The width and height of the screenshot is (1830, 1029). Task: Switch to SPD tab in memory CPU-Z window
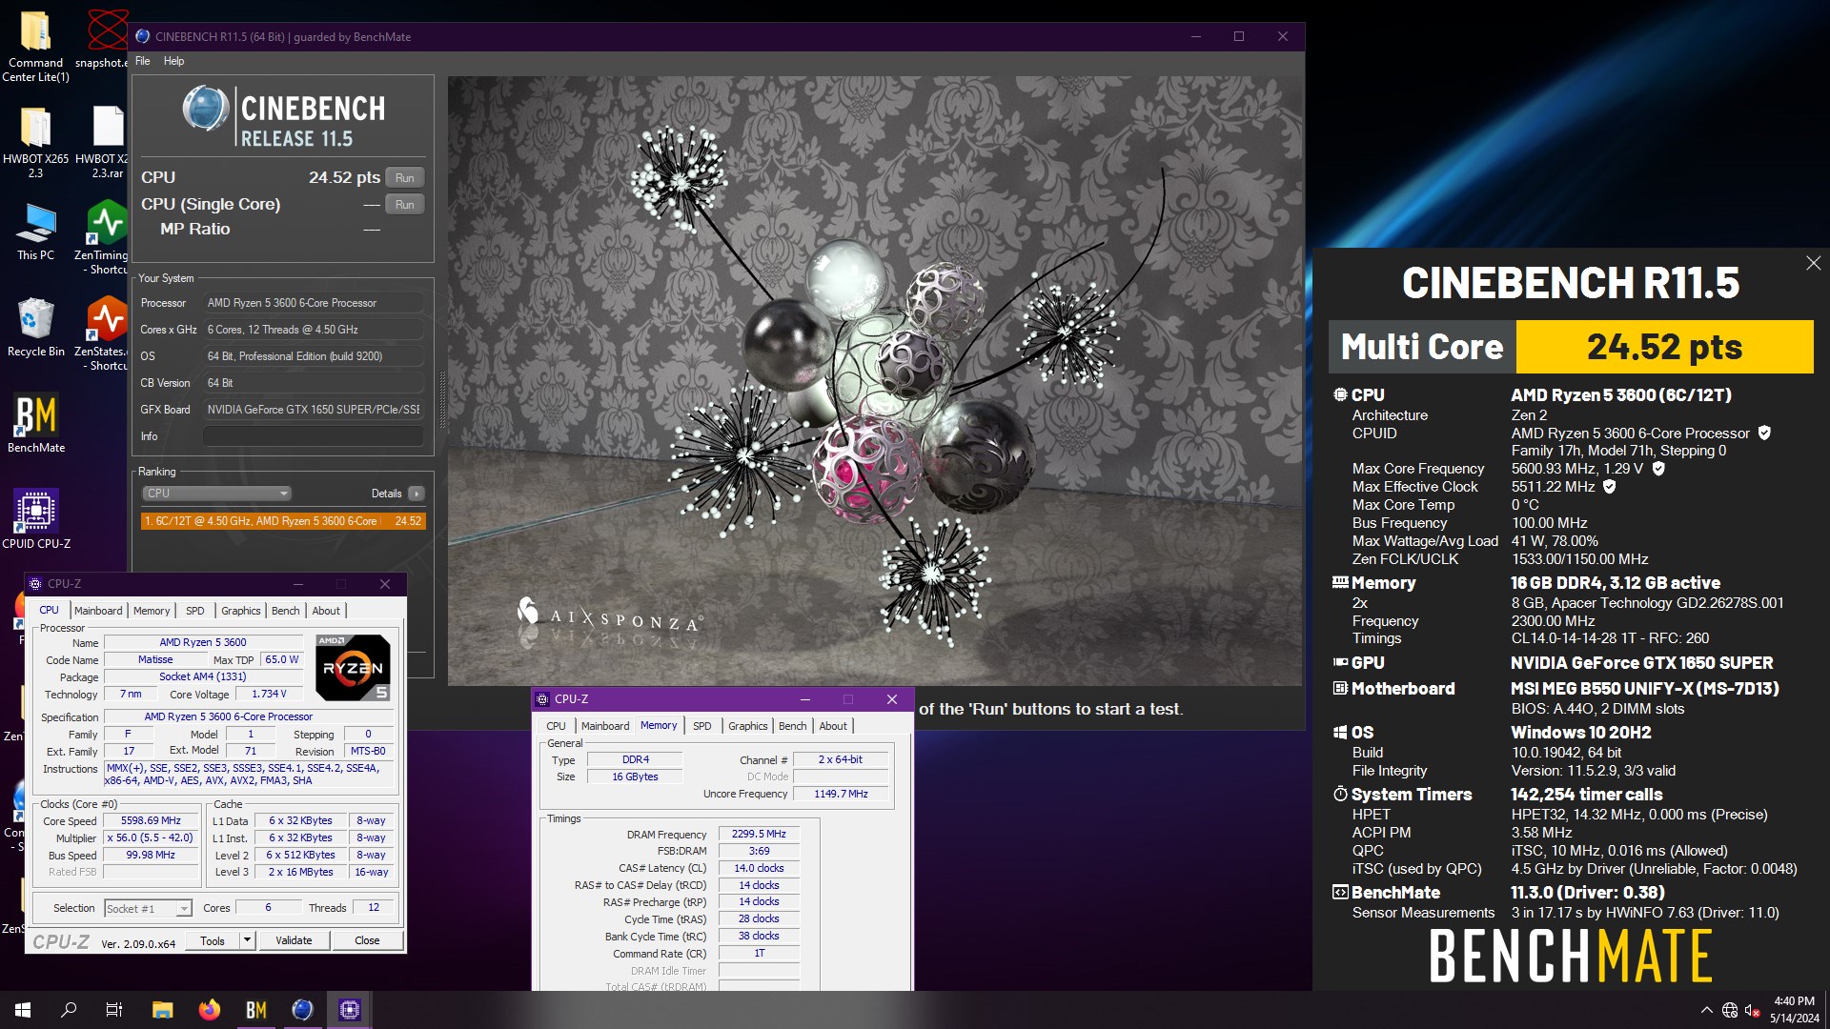tap(701, 726)
